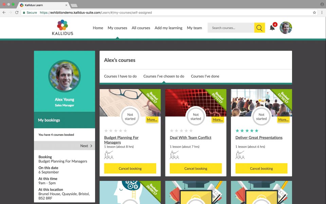Screen dimensions: 326x204
Task: Show Next booking in My bookings
Action: 86,146
